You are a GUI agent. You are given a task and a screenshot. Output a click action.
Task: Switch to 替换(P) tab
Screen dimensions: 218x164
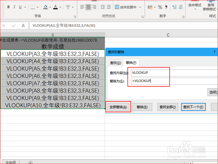[x=131, y=63]
